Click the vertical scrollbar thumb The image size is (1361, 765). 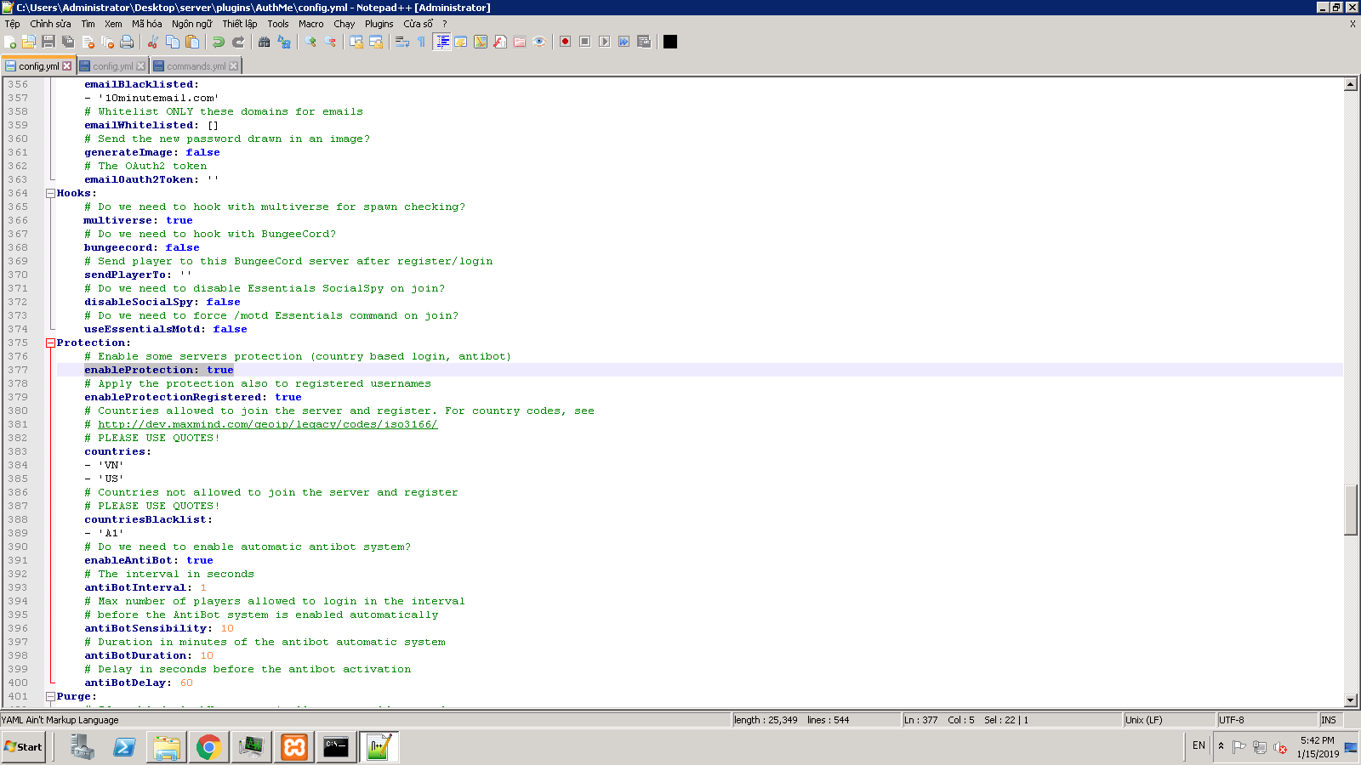1351,509
